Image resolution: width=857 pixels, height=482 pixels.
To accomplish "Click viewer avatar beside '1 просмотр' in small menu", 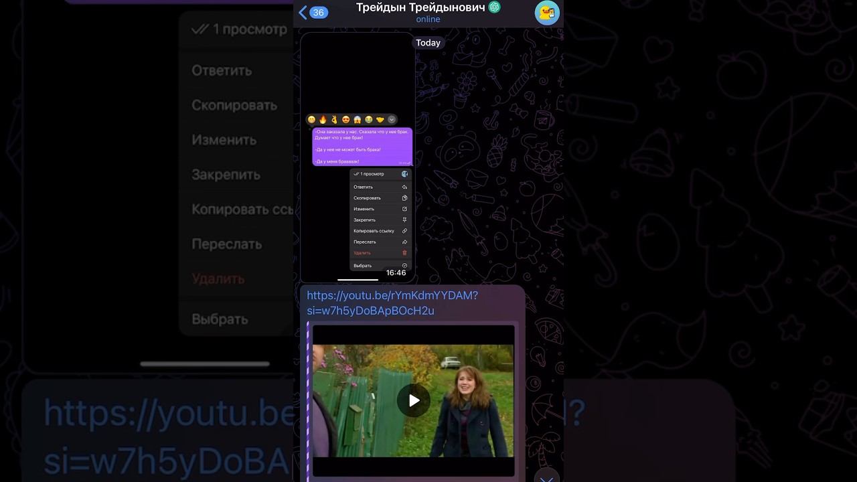I will pos(404,174).
